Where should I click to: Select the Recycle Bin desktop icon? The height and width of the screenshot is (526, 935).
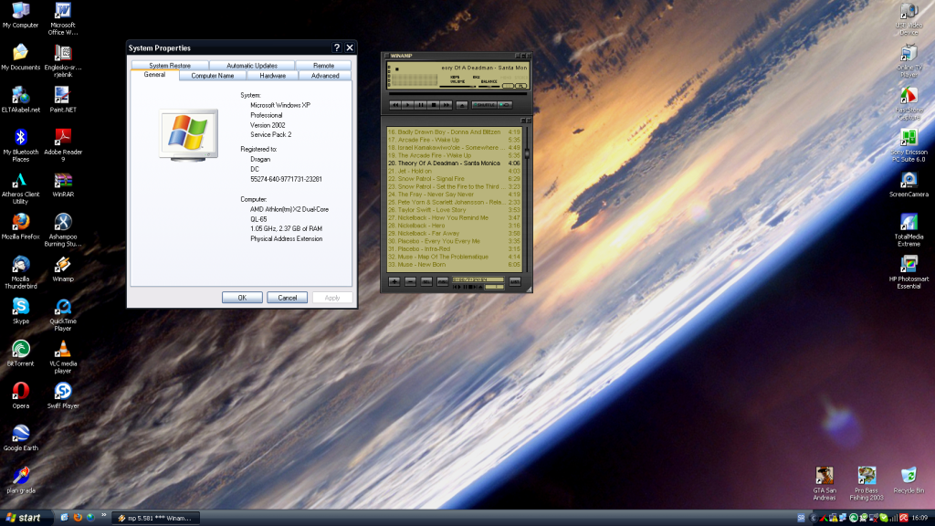click(x=909, y=480)
